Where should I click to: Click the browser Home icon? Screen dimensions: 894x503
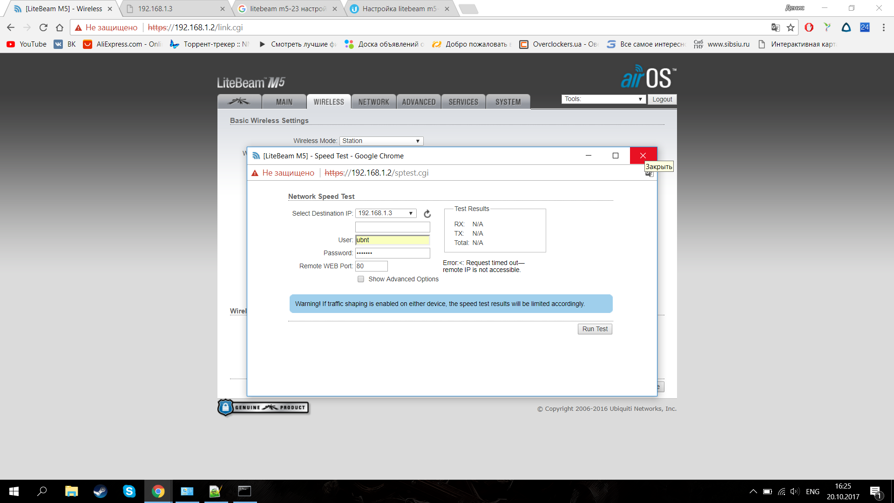coord(60,27)
